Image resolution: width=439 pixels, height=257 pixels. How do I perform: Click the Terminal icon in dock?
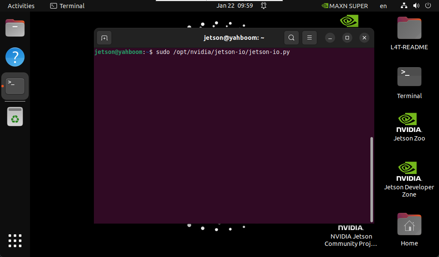tap(15, 86)
